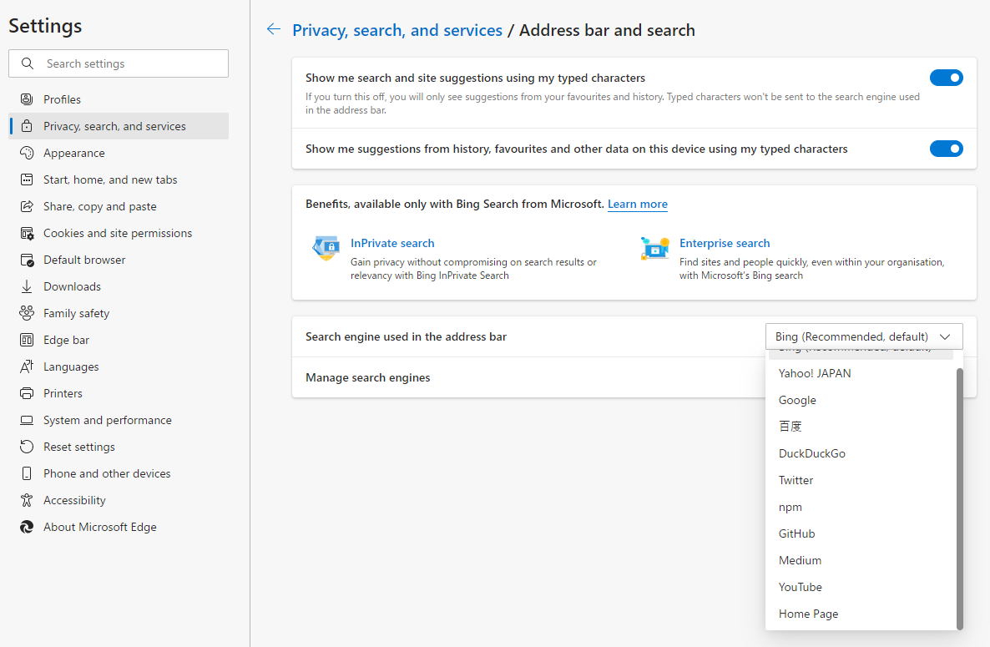Click the Search settings input field
Viewport: 990px width, 647px height.
pos(119,63)
